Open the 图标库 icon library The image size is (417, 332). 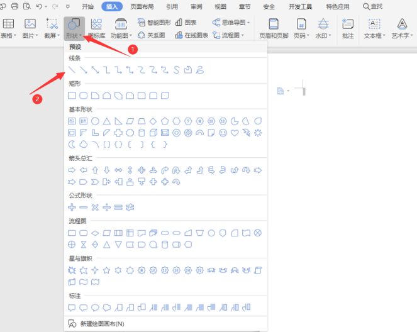96,28
